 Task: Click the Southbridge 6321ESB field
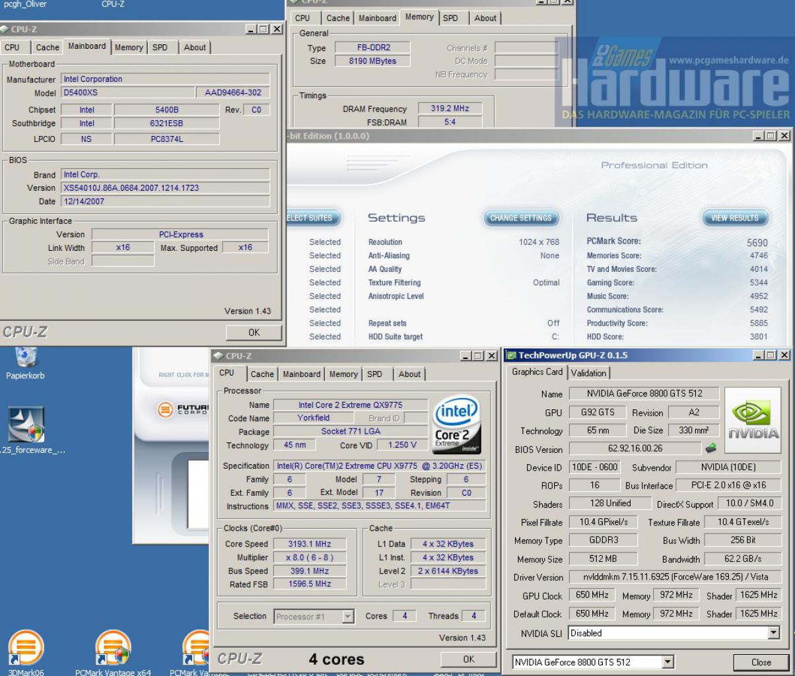(166, 123)
